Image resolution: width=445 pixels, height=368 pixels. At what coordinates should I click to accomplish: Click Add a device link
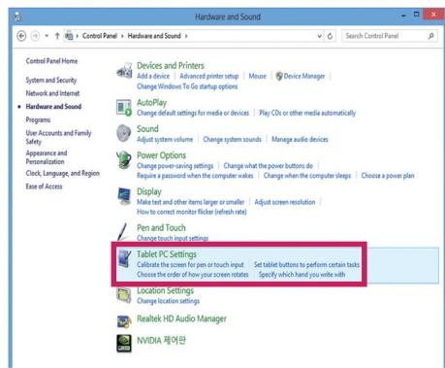point(153,76)
